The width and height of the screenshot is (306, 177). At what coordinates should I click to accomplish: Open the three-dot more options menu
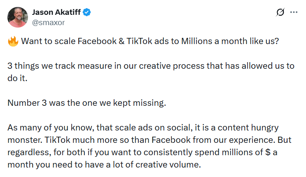point(294,12)
